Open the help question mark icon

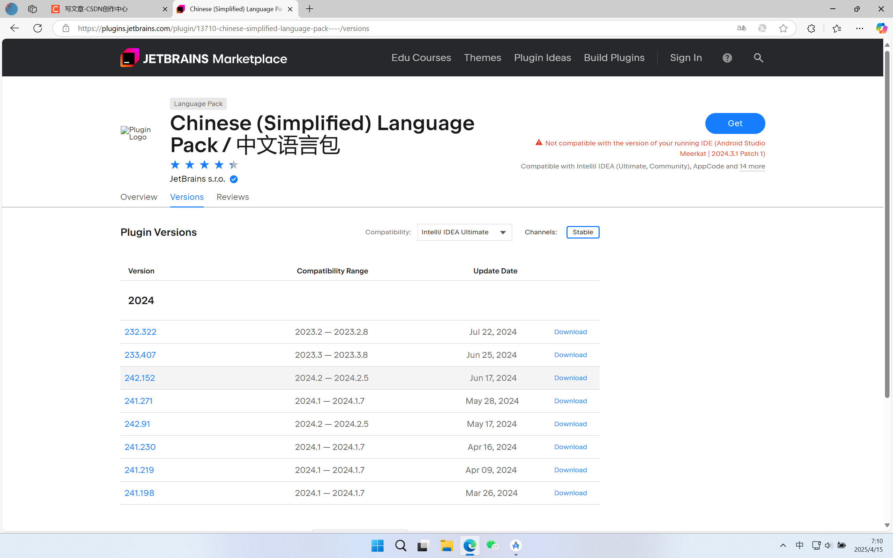coord(727,58)
